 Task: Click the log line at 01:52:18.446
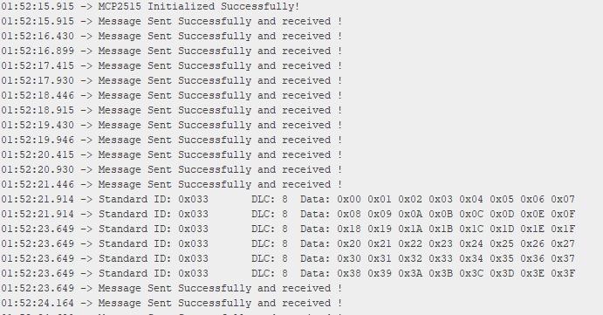click(172, 95)
